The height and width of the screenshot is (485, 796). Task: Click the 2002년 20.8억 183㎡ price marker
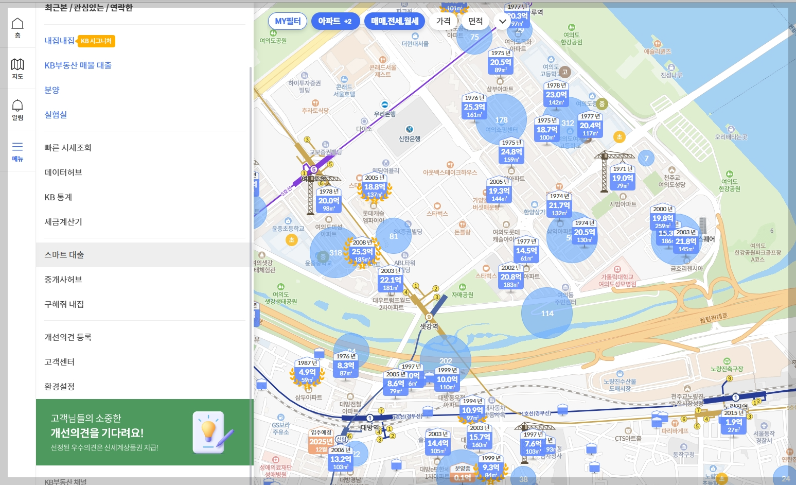pos(511,276)
